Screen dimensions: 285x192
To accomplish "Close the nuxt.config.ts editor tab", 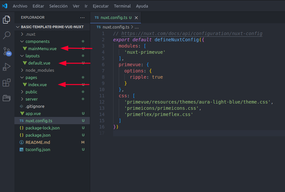I will click(x=136, y=18).
